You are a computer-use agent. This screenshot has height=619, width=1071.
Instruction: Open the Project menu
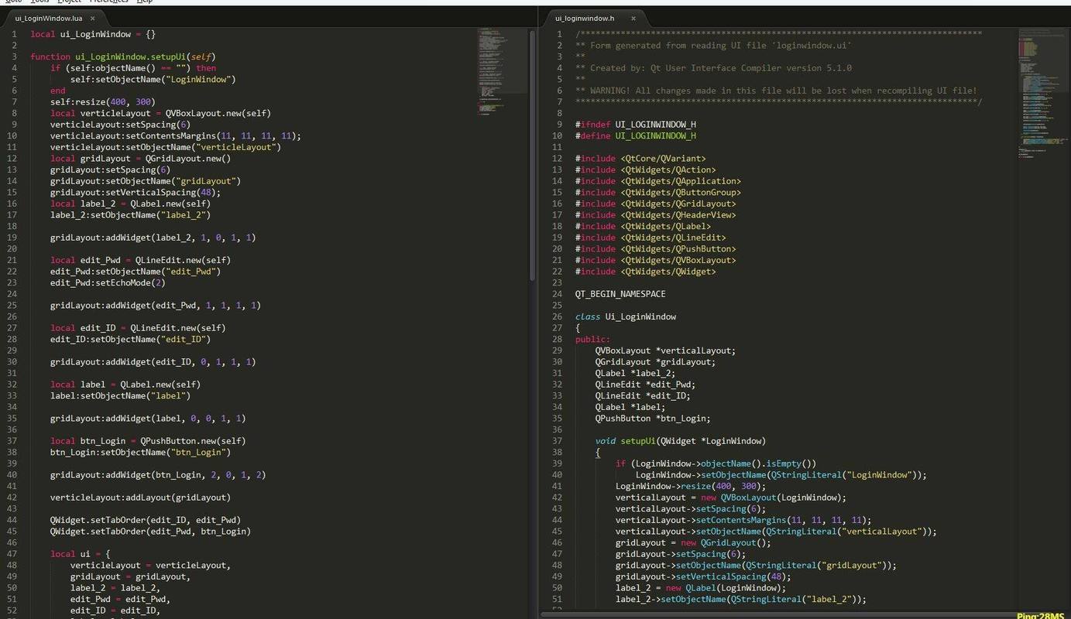(70, 2)
